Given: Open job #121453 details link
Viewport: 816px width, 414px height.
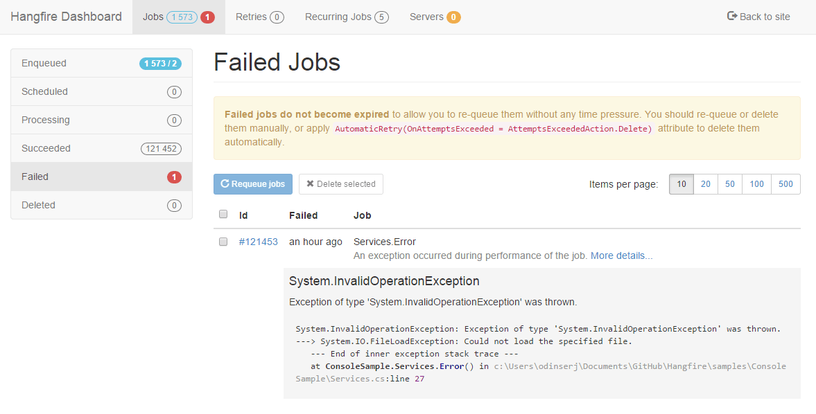Looking at the screenshot, I should 258,242.
